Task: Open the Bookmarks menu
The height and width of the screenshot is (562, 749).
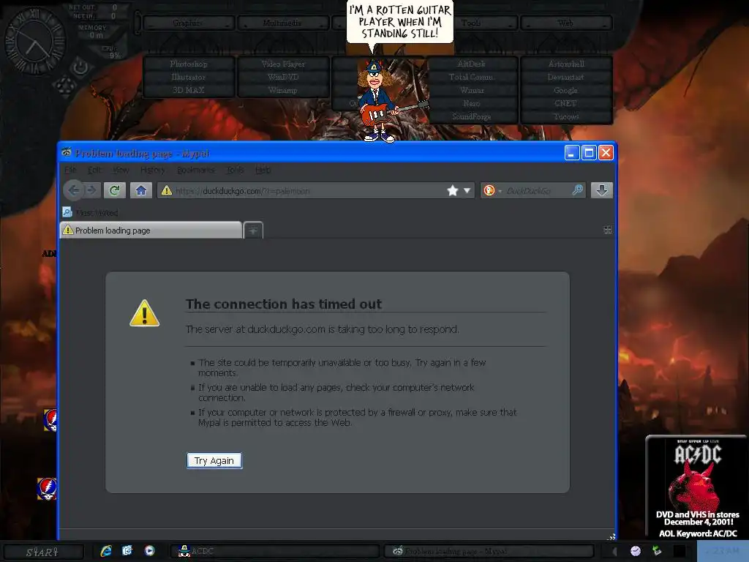Action: (195, 170)
